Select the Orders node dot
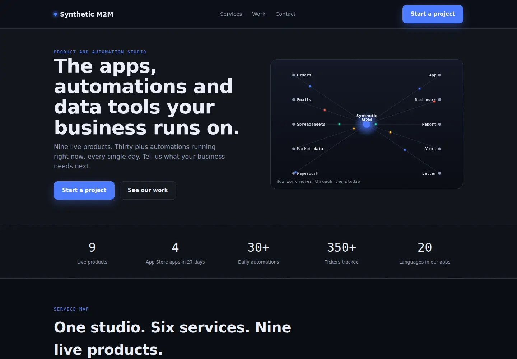517x359 pixels. click(x=294, y=75)
